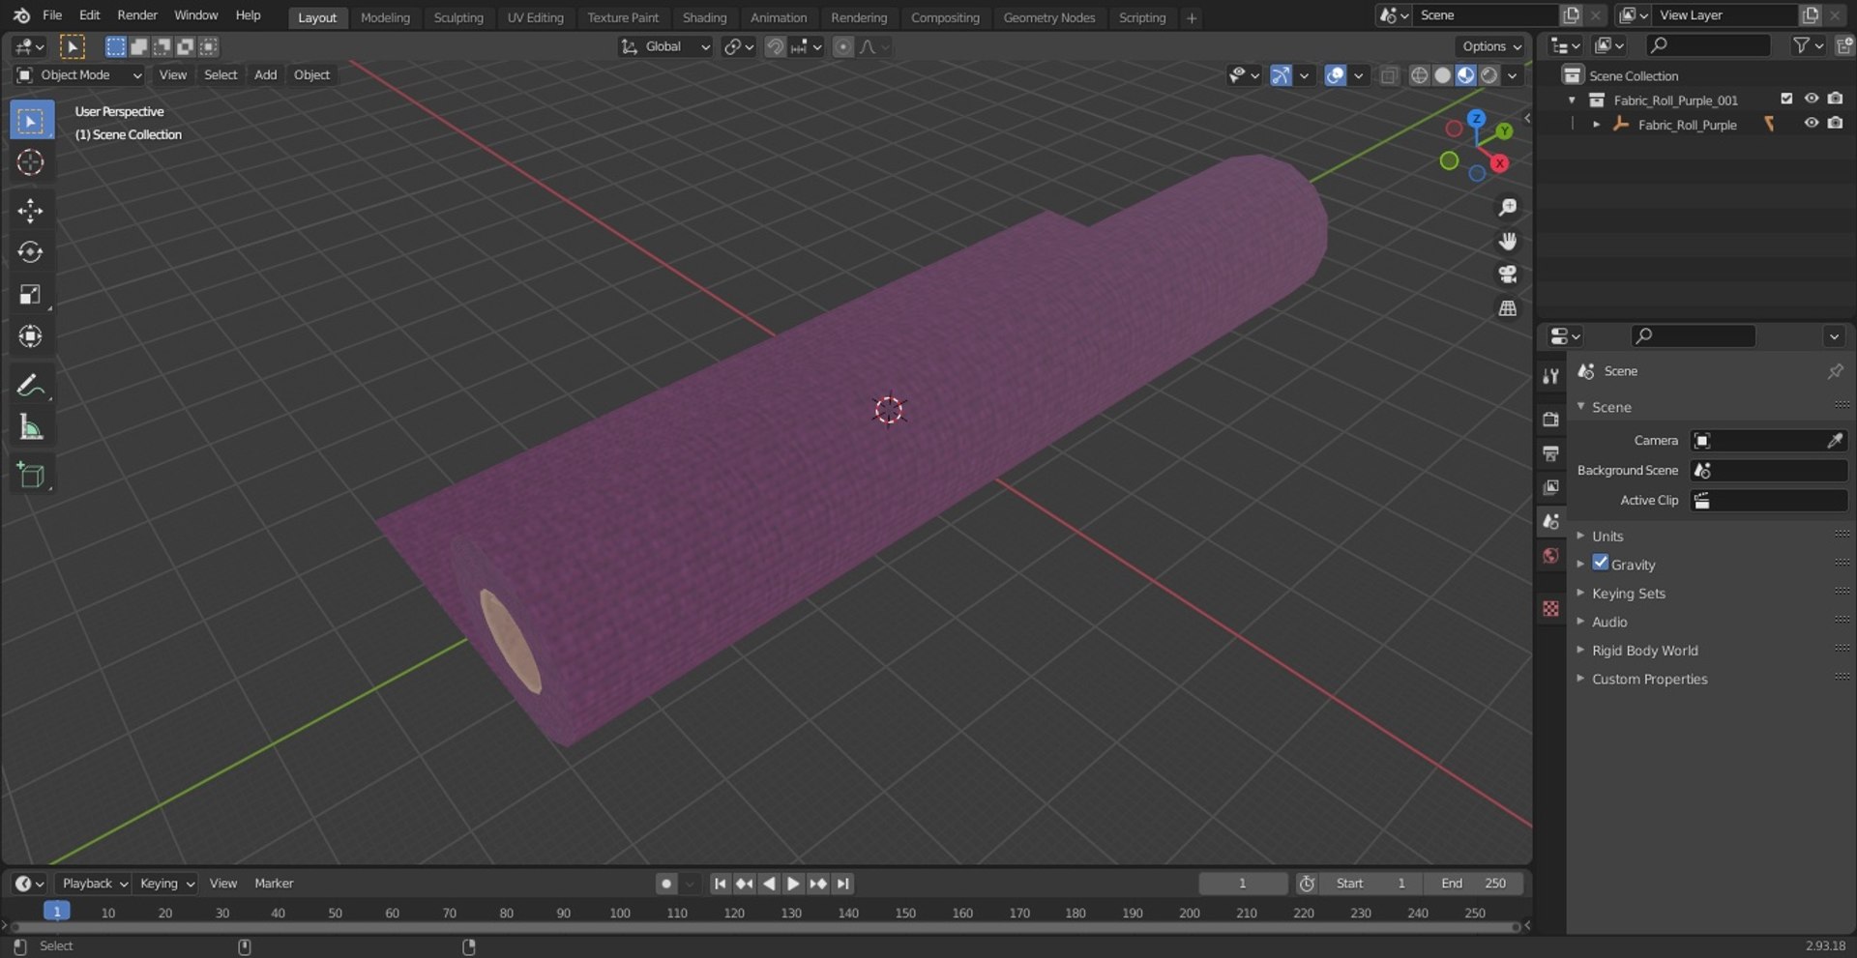Disable Fabric_Roll_Purple_001 collection in renders
Image resolution: width=1857 pixels, height=958 pixels.
click(x=1835, y=99)
